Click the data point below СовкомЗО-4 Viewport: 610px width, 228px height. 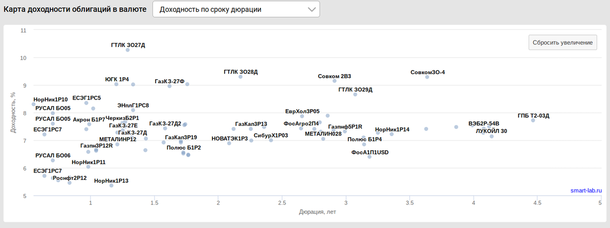[427, 77]
